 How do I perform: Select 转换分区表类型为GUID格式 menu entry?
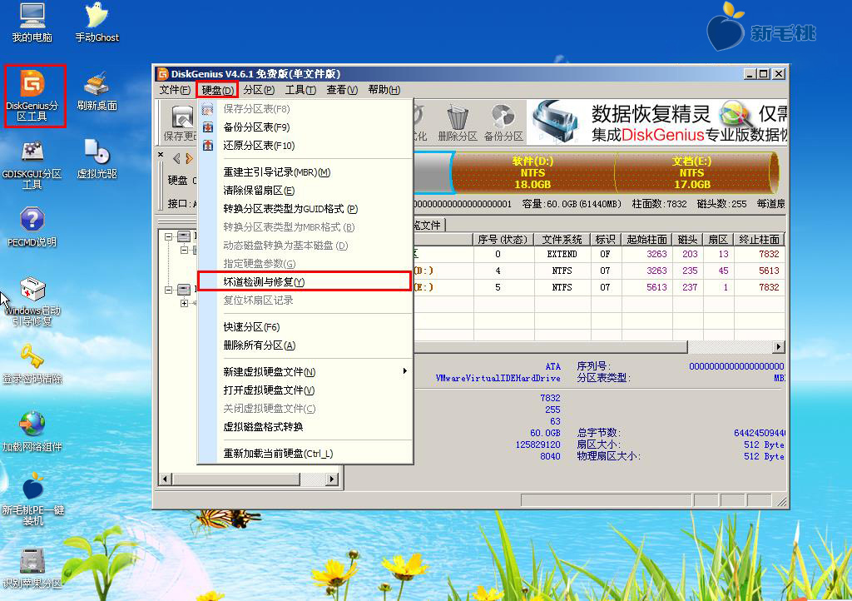point(305,209)
